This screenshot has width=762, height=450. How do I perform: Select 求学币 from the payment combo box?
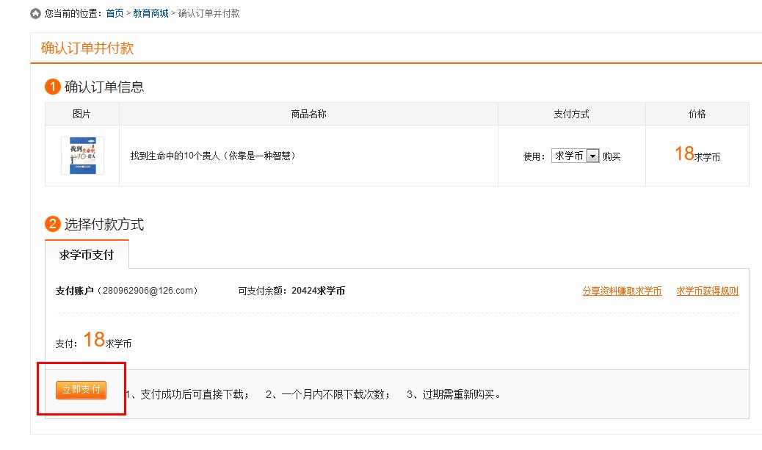(569, 155)
